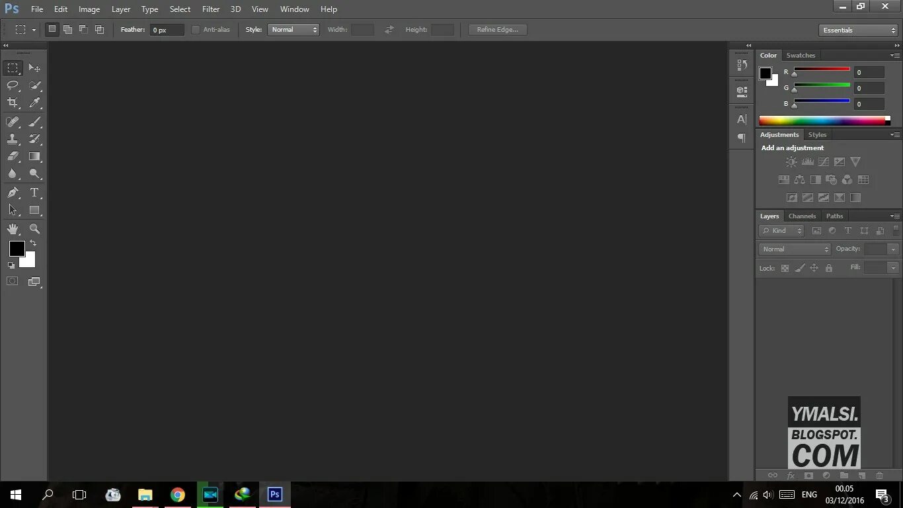Select the Eraser tool
Viewport: 903px width, 508px height.
coord(13,156)
